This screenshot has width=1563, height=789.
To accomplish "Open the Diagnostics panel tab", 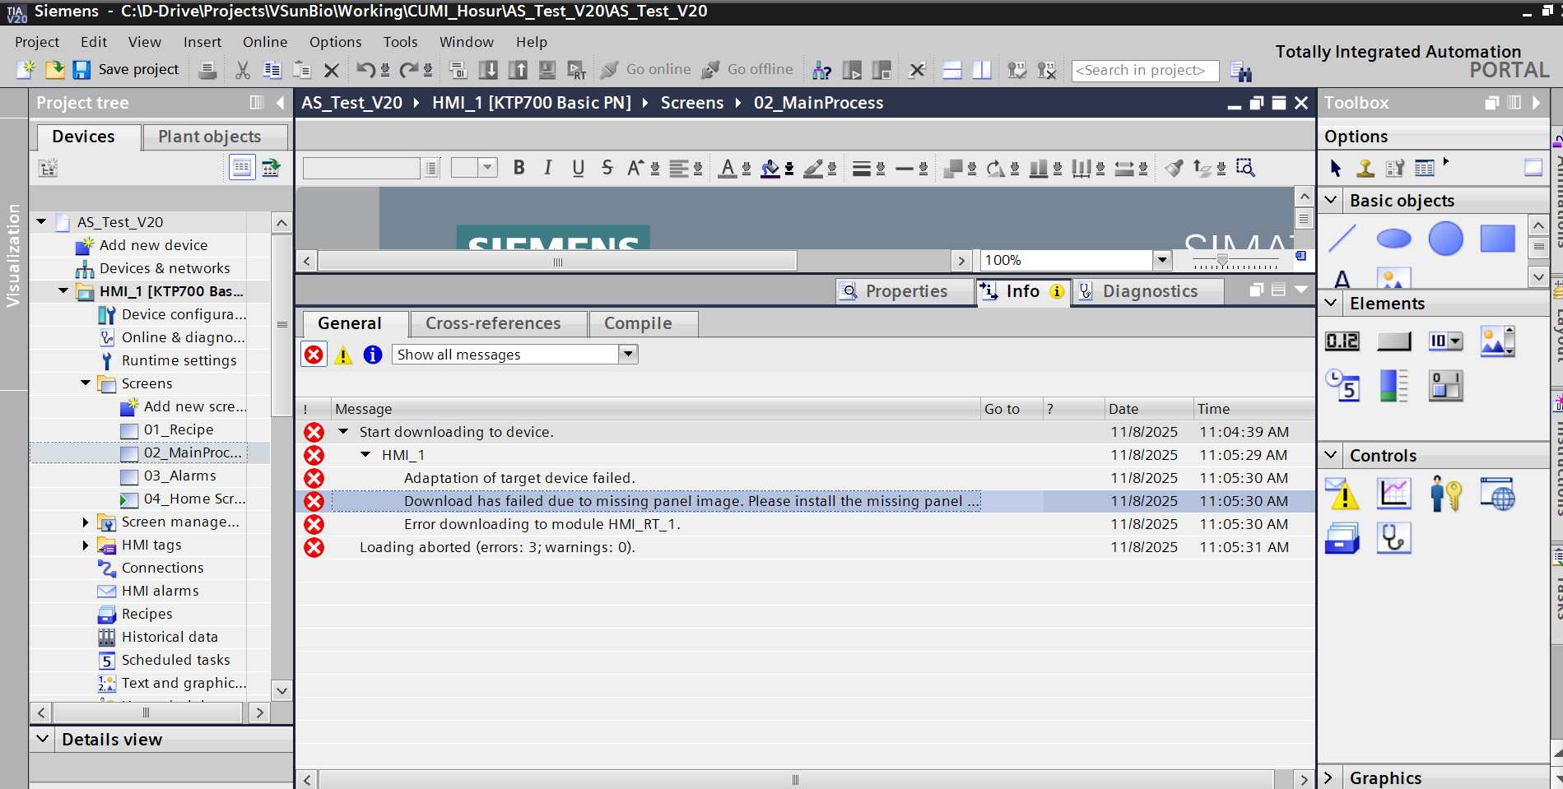I will [1149, 291].
